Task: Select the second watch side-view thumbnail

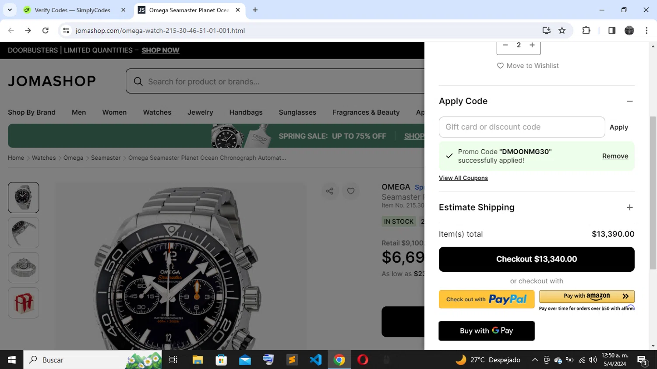Action: tap(24, 232)
